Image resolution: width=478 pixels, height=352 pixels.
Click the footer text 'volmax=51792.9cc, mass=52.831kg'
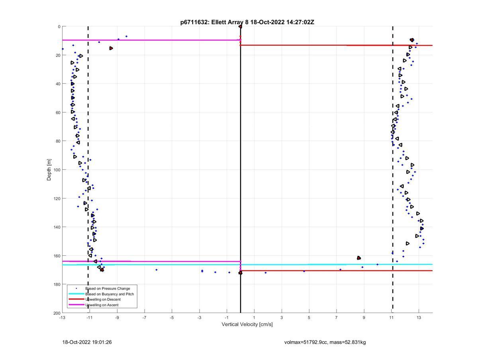pos(325,342)
